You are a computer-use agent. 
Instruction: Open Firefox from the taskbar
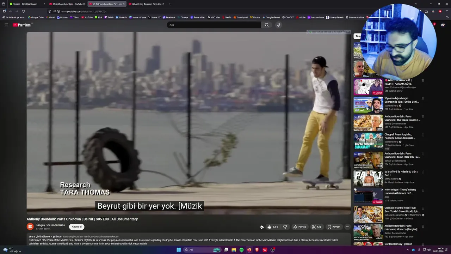point(249,250)
